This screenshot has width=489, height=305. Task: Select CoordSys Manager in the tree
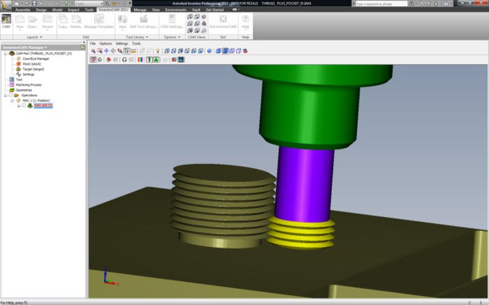35,59
